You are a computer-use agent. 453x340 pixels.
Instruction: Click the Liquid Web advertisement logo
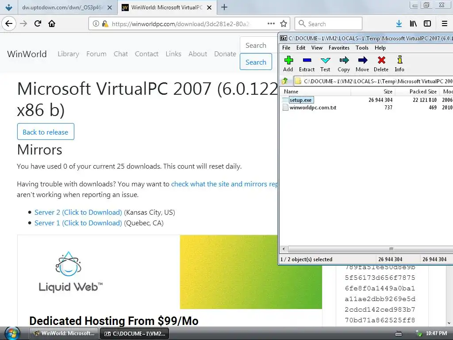coord(70,272)
